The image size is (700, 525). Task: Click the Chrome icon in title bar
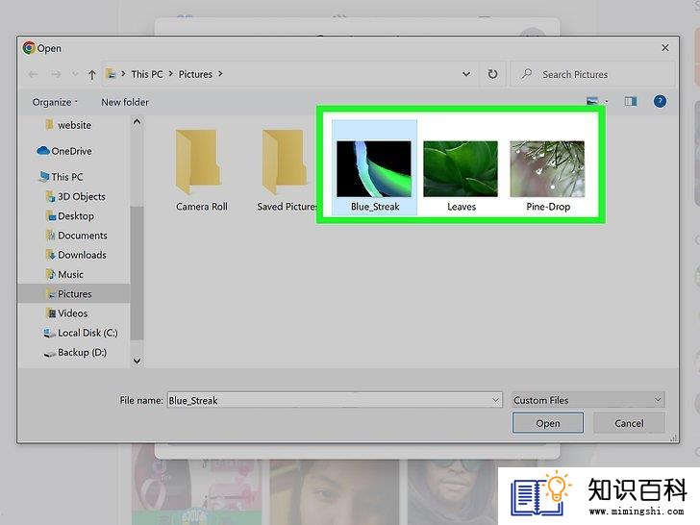tap(29, 48)
